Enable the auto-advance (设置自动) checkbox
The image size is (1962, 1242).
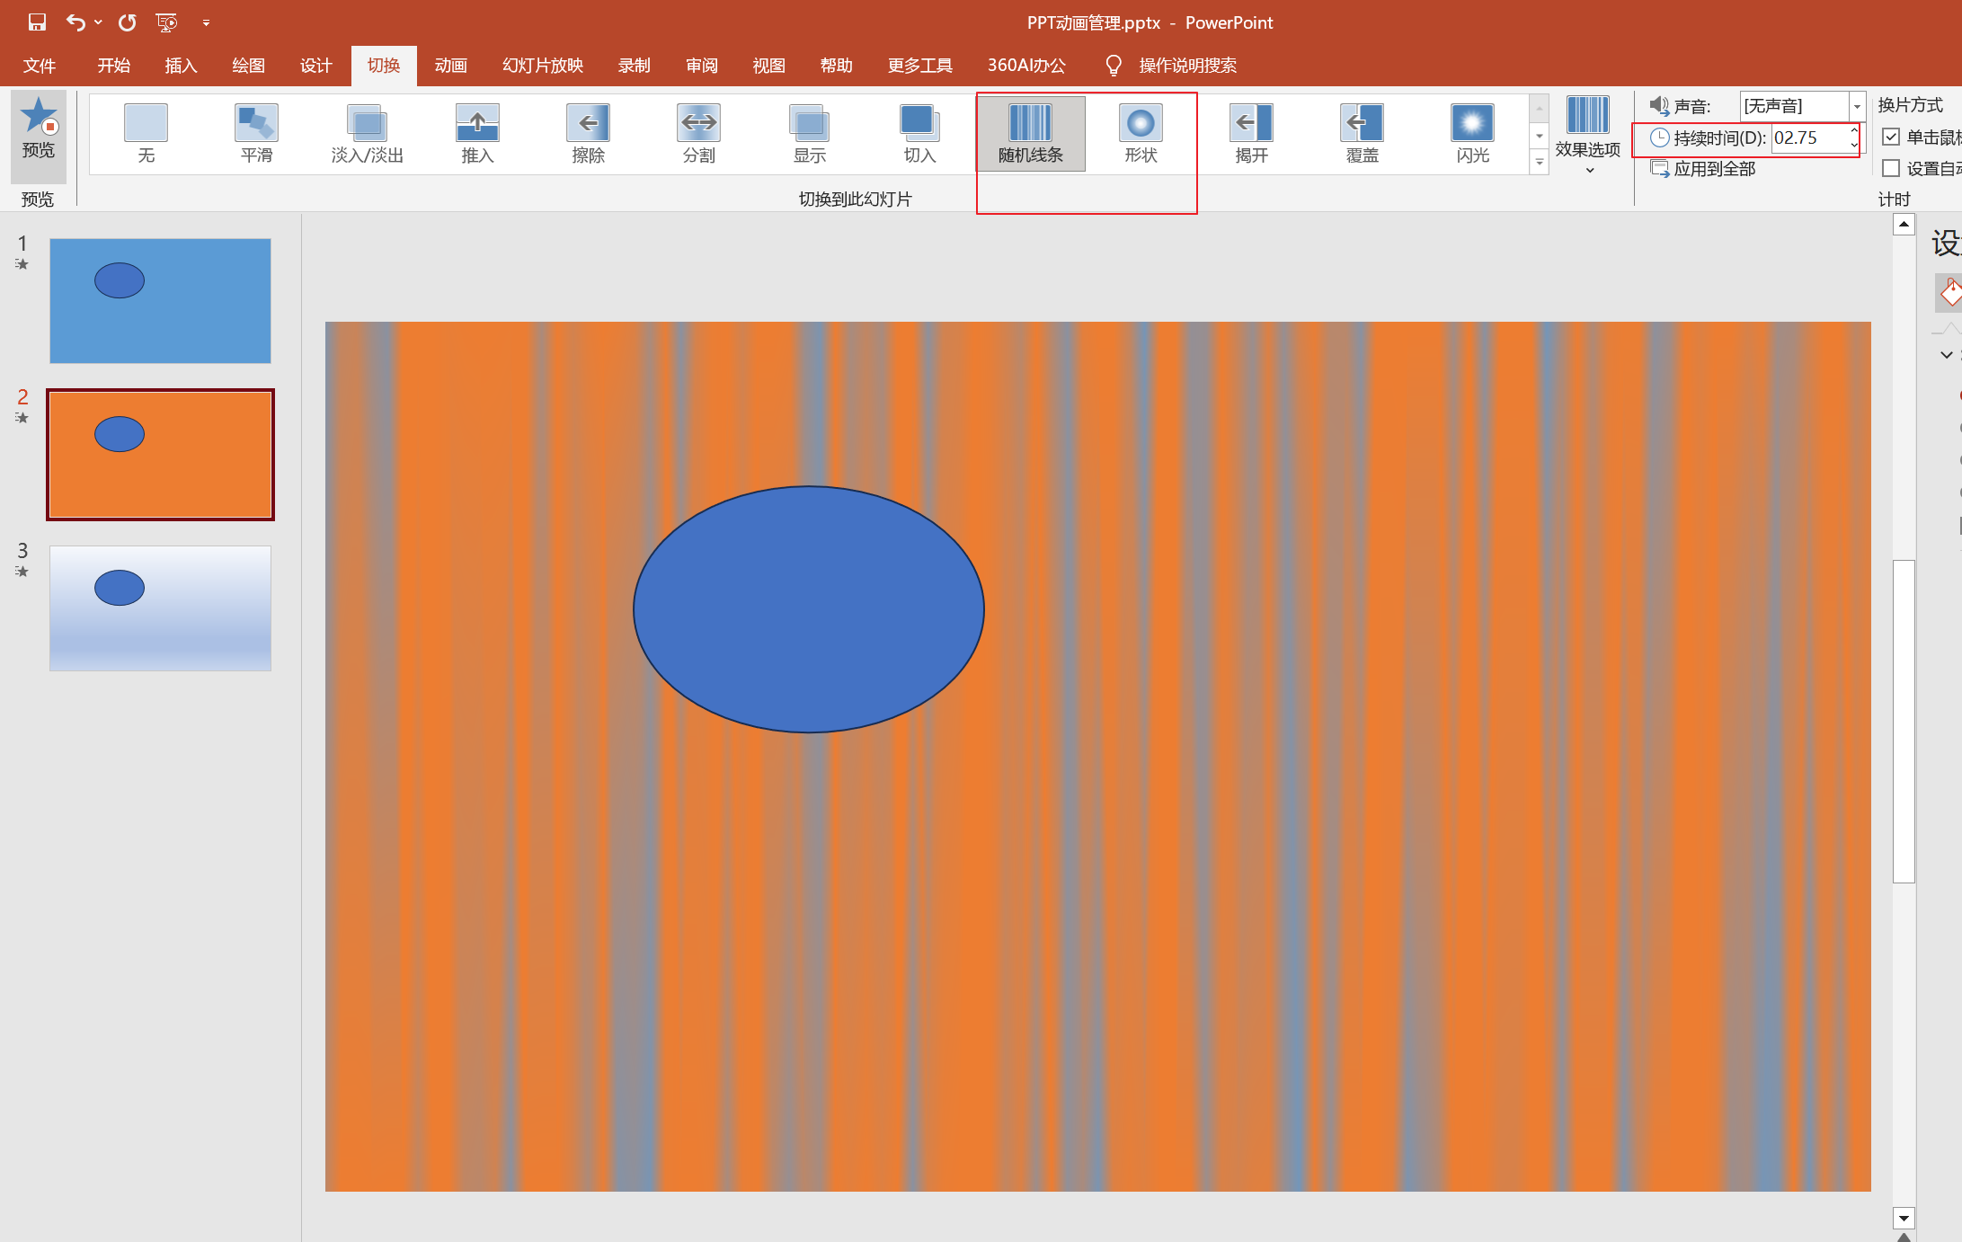1891,169
